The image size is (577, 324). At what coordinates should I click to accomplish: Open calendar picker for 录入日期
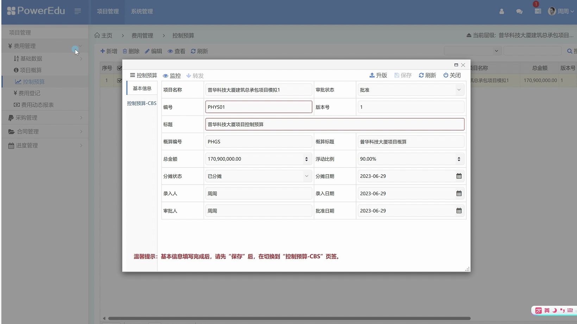click(x=459, y=193)
